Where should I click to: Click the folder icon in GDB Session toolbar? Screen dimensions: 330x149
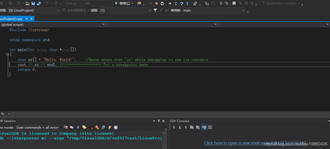pyautogui.click(x=84, y=127)
